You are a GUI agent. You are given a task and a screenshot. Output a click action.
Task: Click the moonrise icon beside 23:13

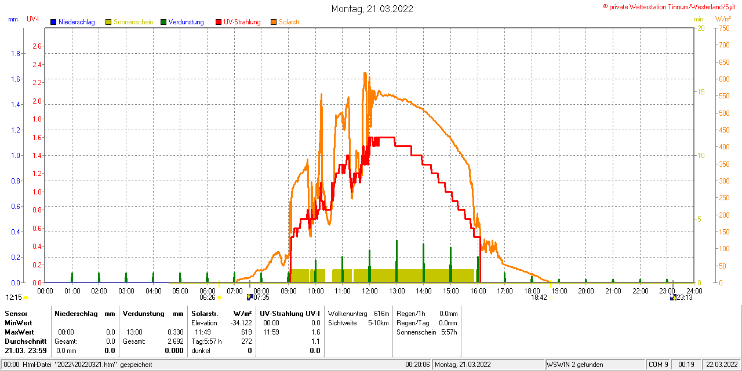pos(673,297)
